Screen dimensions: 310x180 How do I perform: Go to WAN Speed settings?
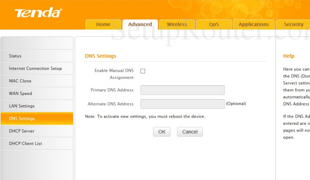click(x=21, y=93)
